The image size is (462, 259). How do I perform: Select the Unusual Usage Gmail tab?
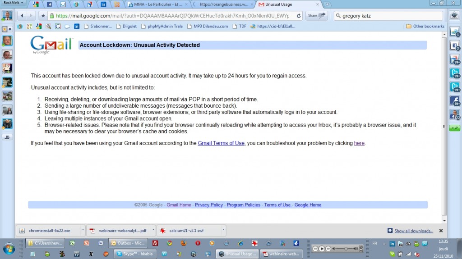point(289,5)
